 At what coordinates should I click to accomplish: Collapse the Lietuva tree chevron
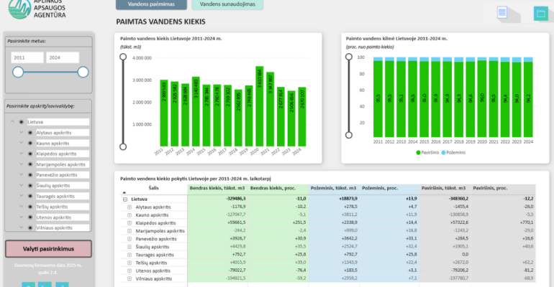click(x=12, y=121)
